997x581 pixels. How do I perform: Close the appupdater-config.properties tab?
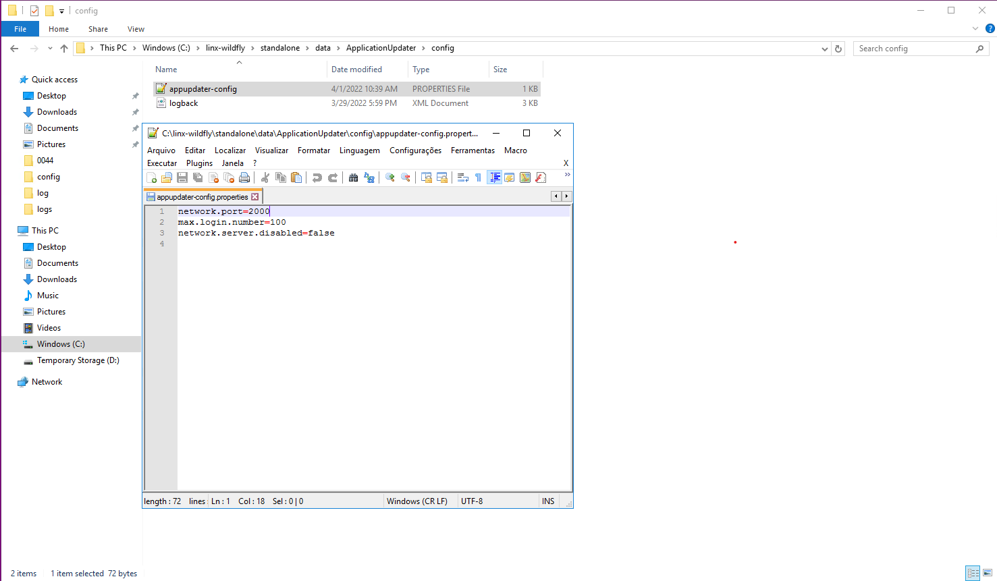(x=255, y=197)
